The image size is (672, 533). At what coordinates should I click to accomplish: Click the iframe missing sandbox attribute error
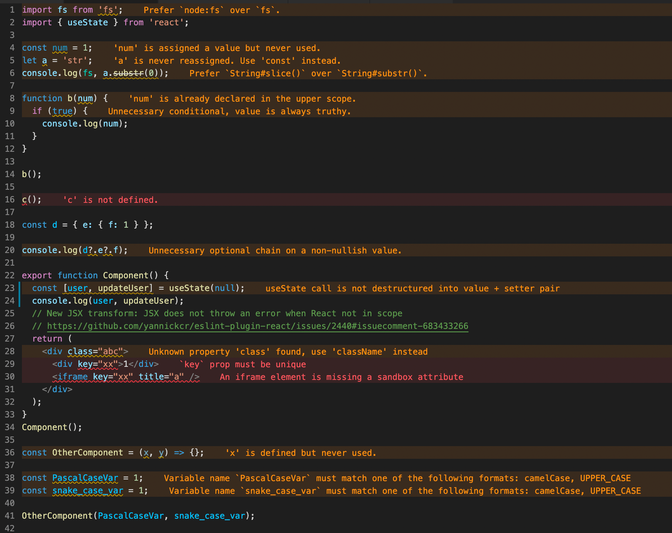341,377
